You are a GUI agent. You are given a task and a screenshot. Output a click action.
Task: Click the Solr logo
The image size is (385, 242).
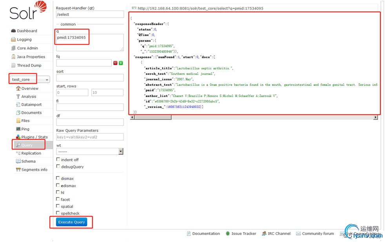28,10
